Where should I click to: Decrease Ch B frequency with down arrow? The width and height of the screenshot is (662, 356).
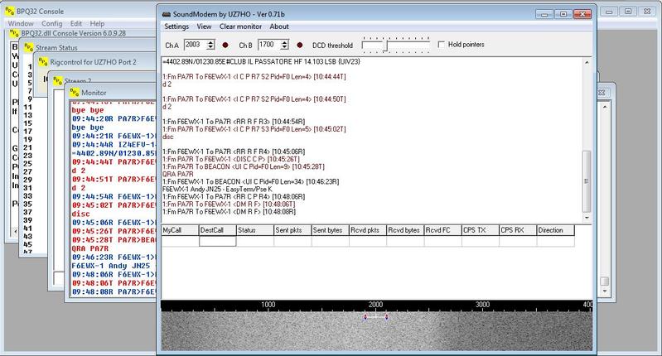(284, 47)
